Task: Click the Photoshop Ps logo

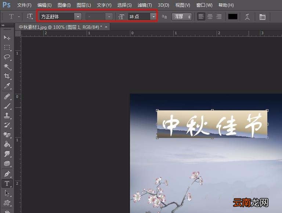Action: 7,5
